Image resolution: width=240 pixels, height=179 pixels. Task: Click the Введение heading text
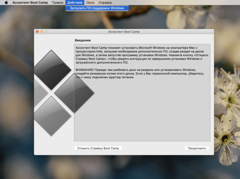83,40
